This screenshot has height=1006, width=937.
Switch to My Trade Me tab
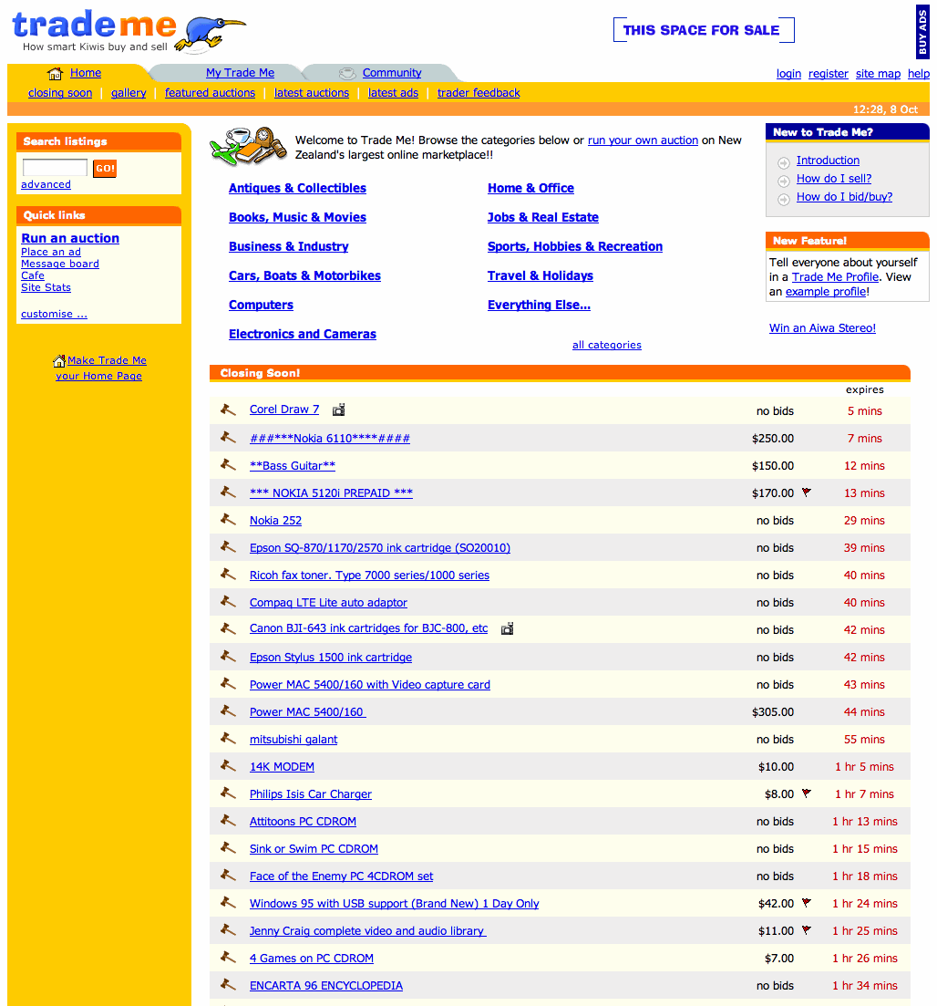click(x=240, y=73)
